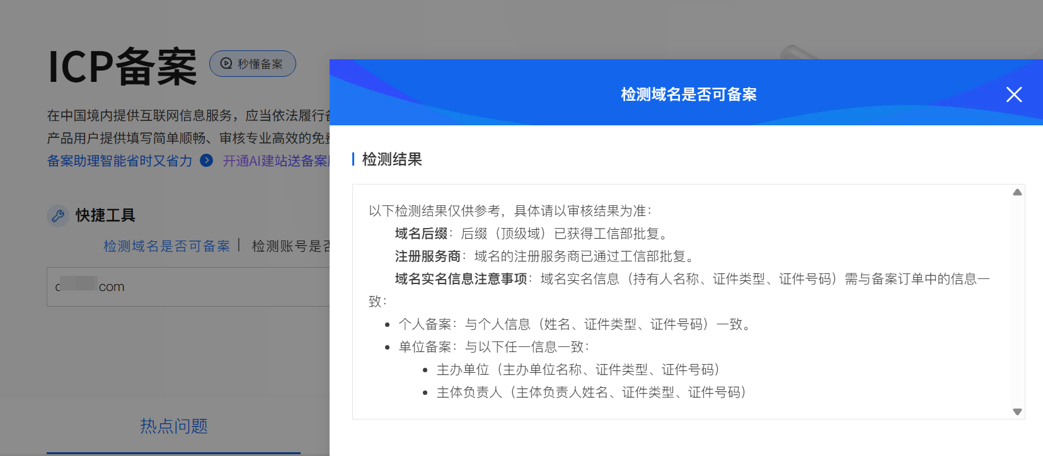1043x456 pixels.
Task: Close the 检测域名是否可备案 dialog
Action: point(1014,94)
